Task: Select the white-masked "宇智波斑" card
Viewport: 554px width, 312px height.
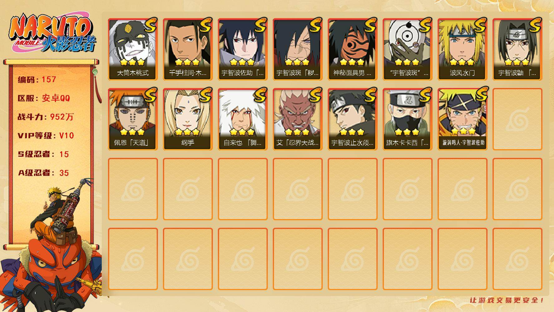Action: 407,49
